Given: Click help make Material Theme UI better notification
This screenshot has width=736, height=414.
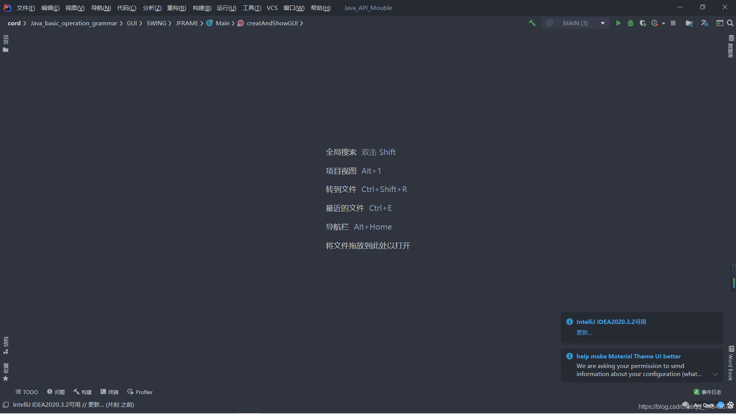Looking at the screenshot, I should point(629,356).
